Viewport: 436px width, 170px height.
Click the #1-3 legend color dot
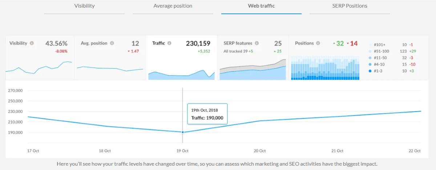pos(370,71)
